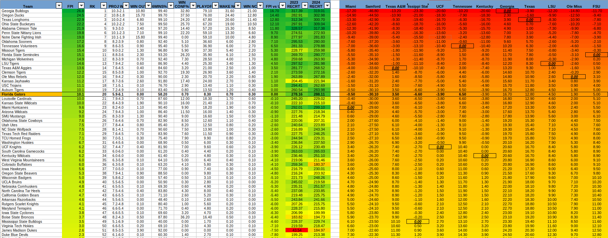
Task: Open the 2023 RECRT column filter dropdown
Action: 305,5
